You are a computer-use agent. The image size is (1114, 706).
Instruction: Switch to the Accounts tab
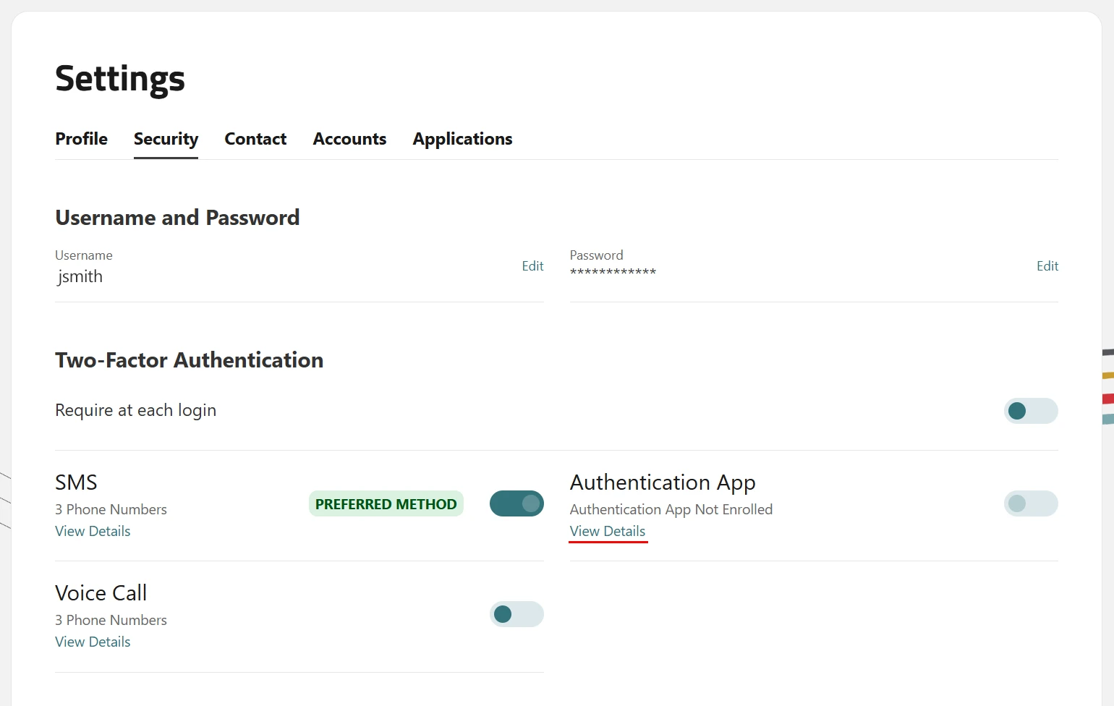[x=349, y=139]
